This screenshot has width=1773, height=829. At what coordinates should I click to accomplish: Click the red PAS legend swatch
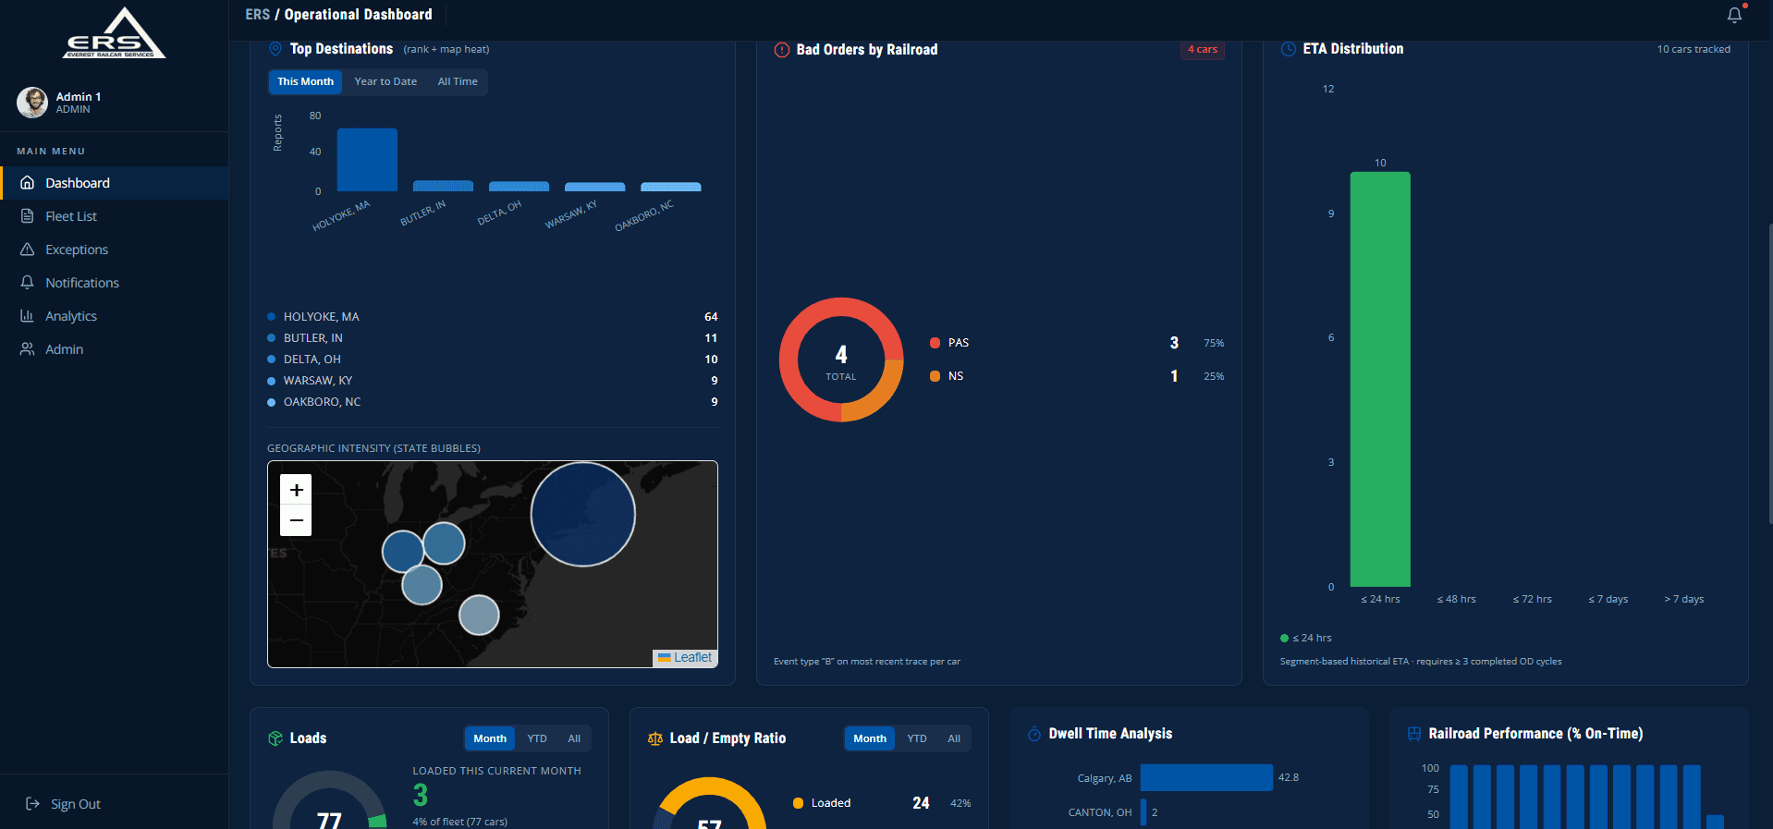pyautogui.click(x=935, y=343)
